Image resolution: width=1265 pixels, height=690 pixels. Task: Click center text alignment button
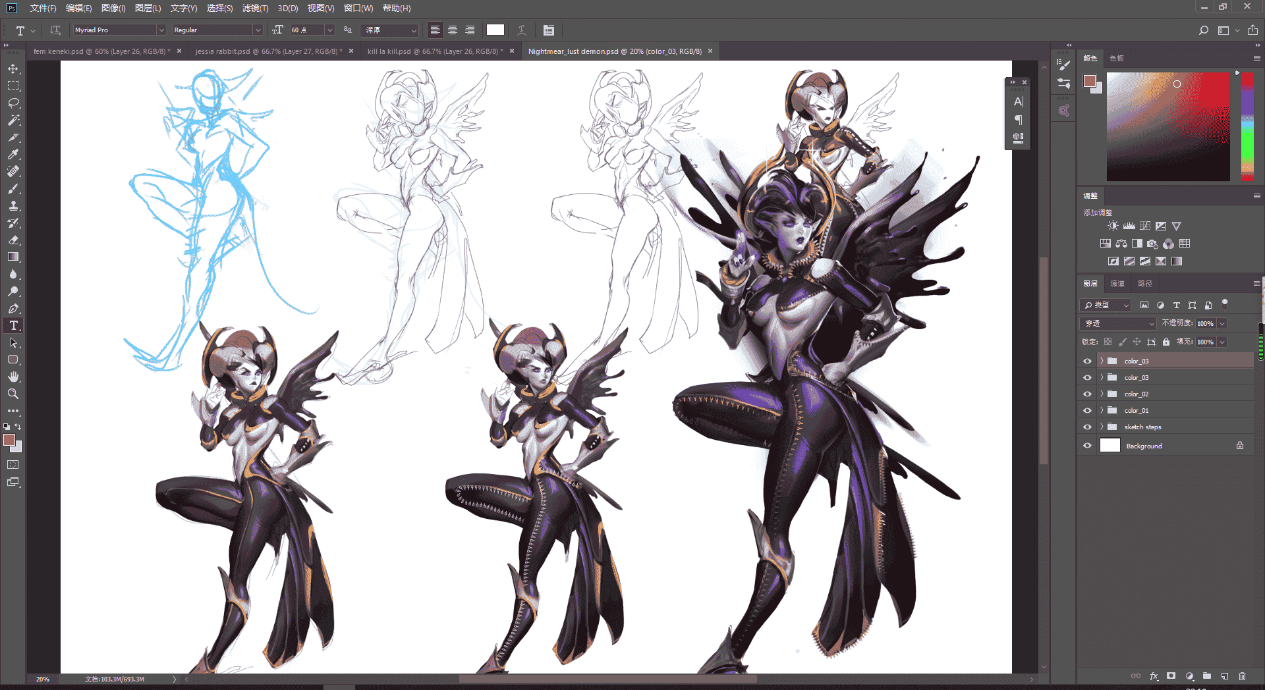click(453, 30)
